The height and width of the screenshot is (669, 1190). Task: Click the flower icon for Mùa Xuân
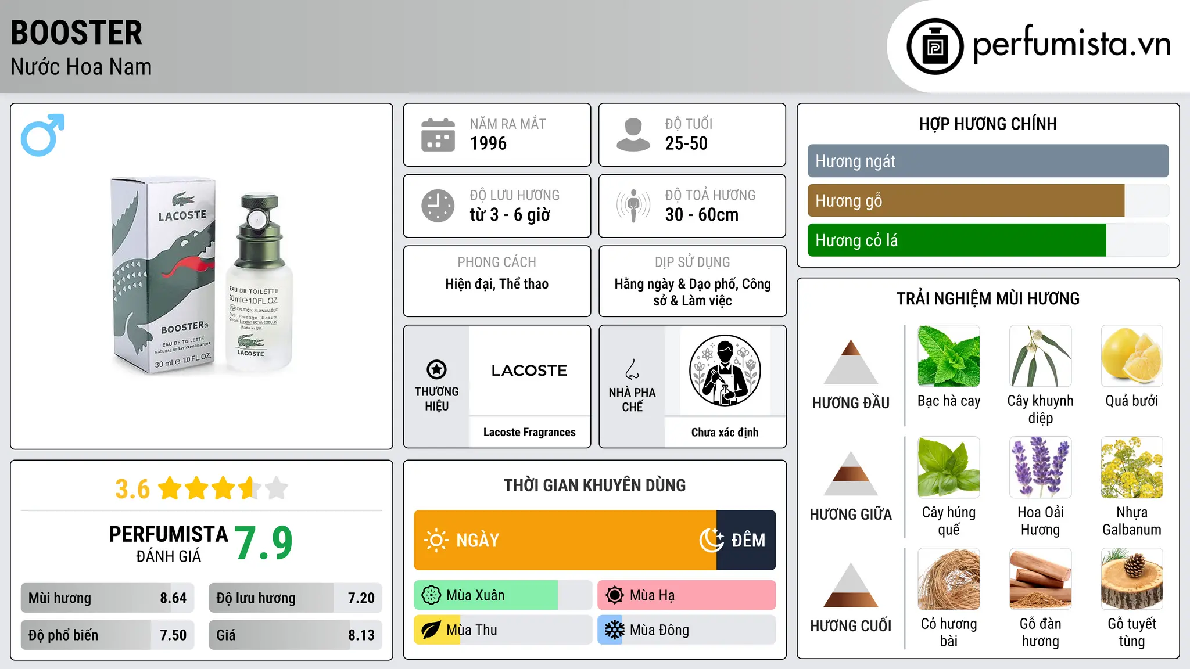431,595
